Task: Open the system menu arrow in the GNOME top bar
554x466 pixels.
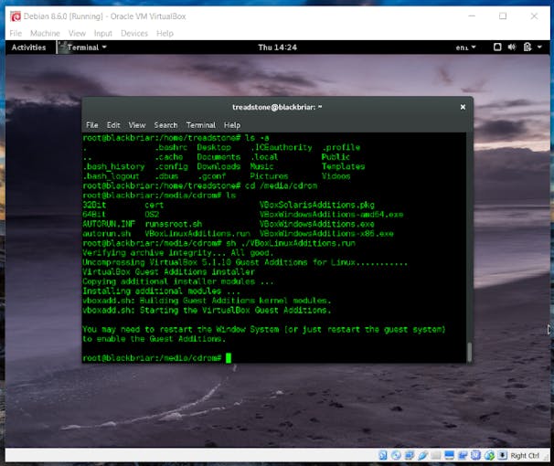Action: (x=539, y=47)
